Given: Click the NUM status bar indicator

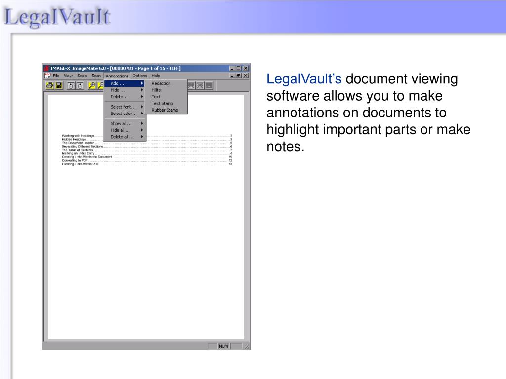Looking at the screenshot, I should click(223, 346).
